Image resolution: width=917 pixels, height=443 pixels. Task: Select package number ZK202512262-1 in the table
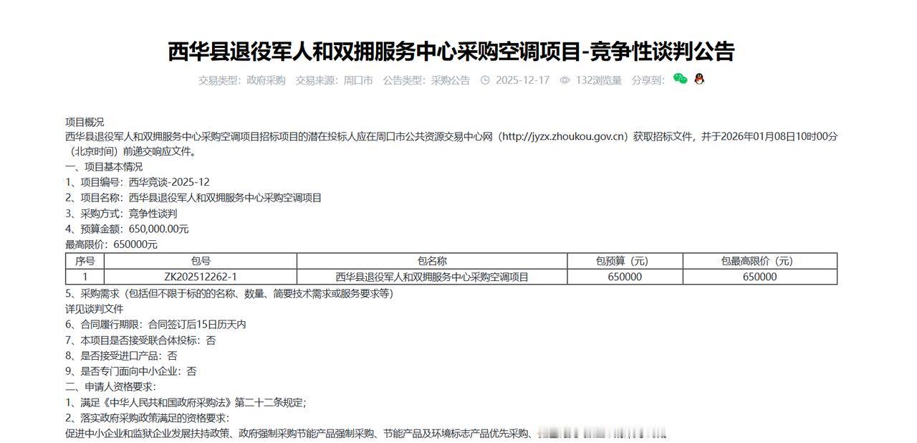[201, 277]
